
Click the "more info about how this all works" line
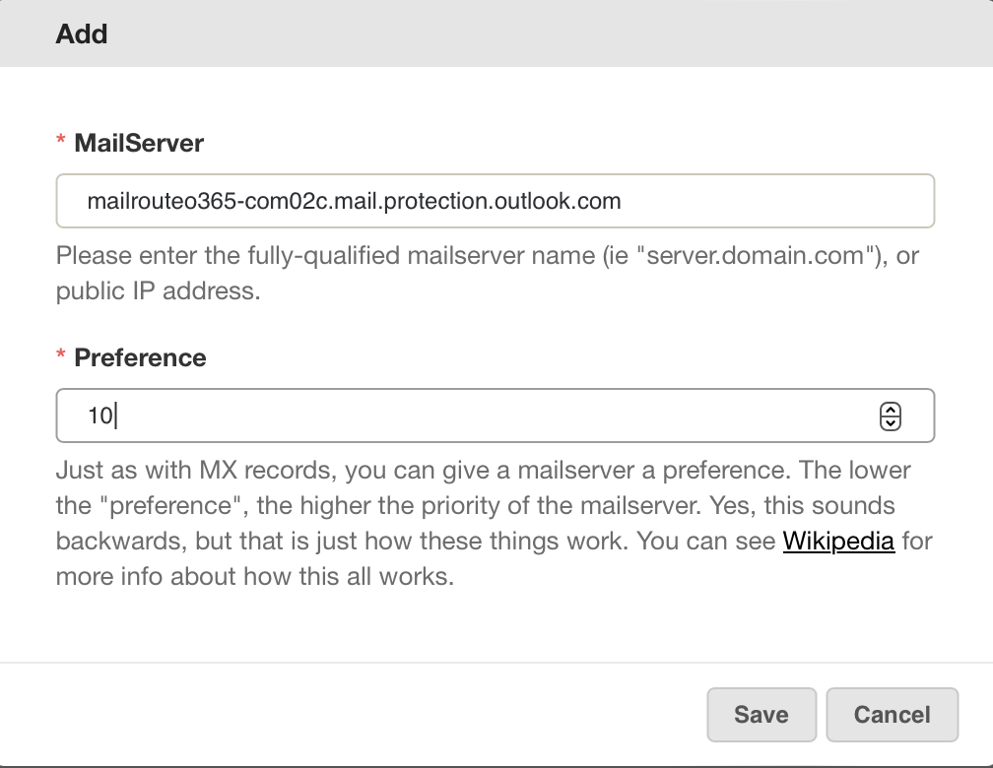(x=254, y=576)
